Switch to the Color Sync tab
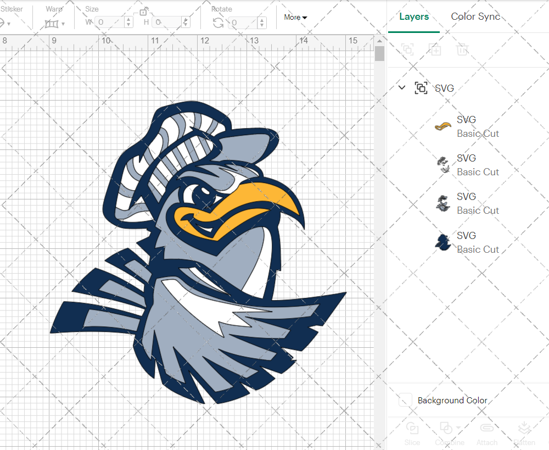549x450 pixels. [475, 16]
